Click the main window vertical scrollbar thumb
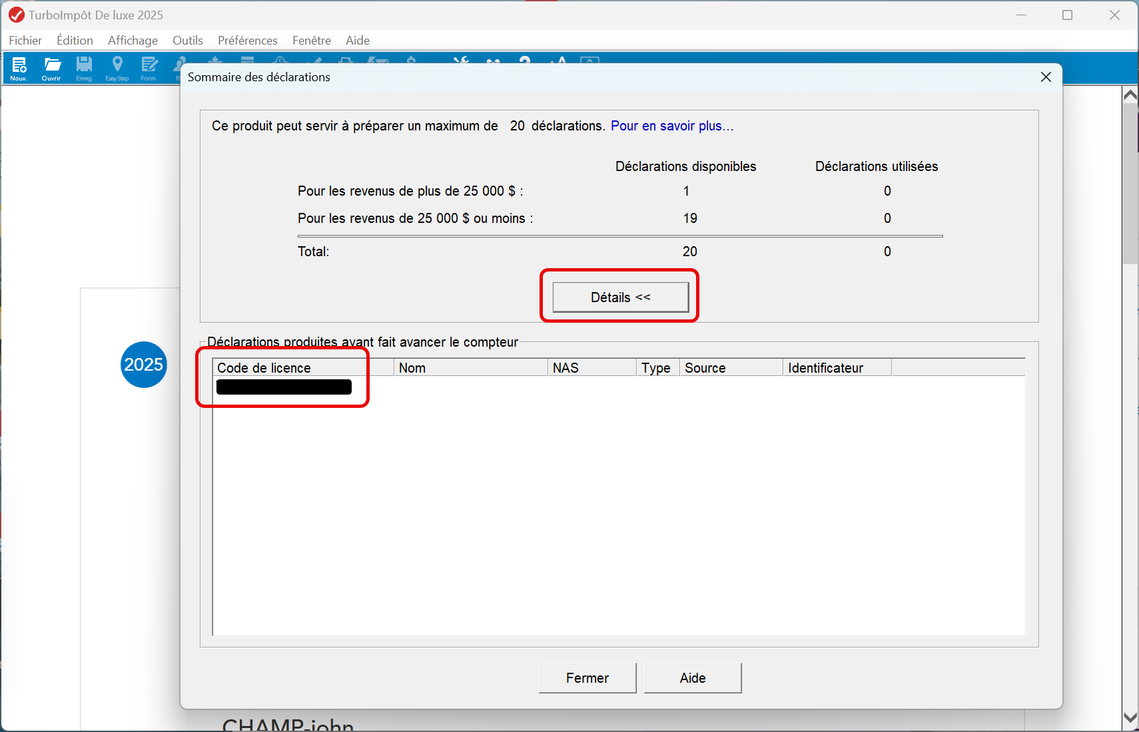 1130,184
